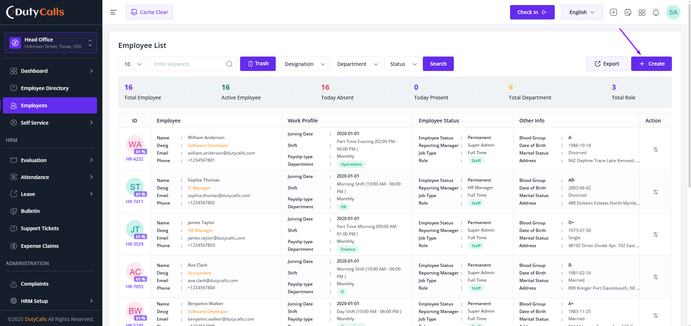Open the Department filter dropdown
This screenshot has height=326, width=691.
(x=356, y=64)
